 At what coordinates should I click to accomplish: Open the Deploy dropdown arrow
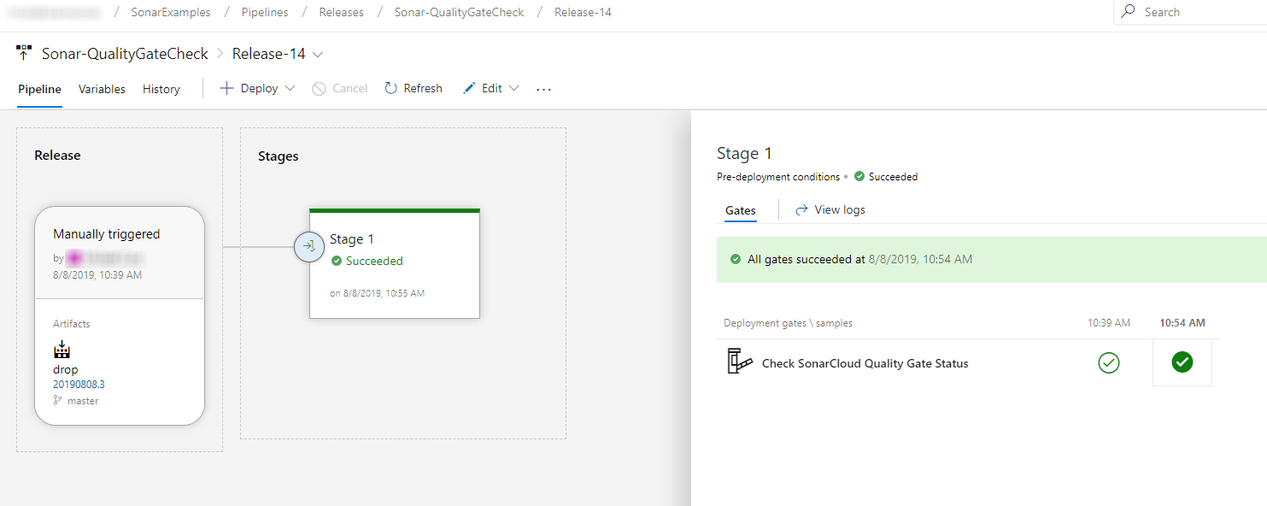(290, 89)
